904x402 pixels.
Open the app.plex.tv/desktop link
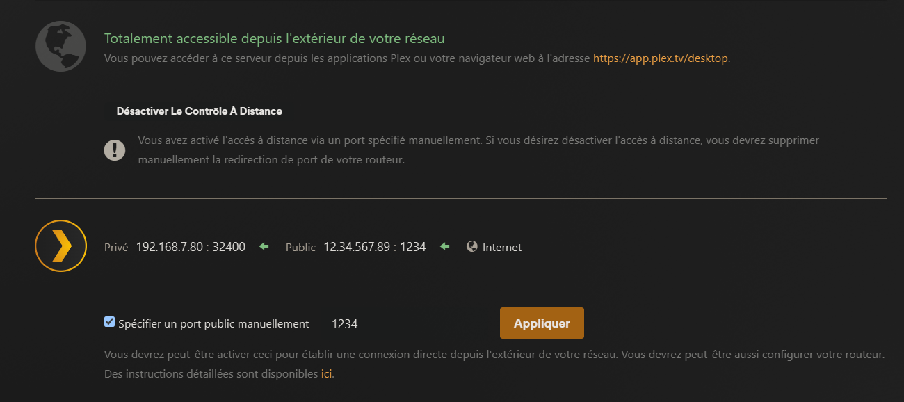pos(660,58)
